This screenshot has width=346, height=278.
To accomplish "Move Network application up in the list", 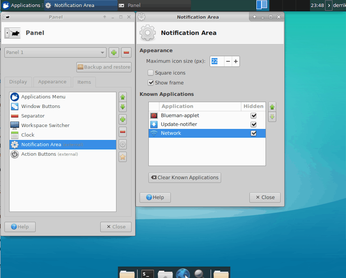I will click(x=272, y=107).
